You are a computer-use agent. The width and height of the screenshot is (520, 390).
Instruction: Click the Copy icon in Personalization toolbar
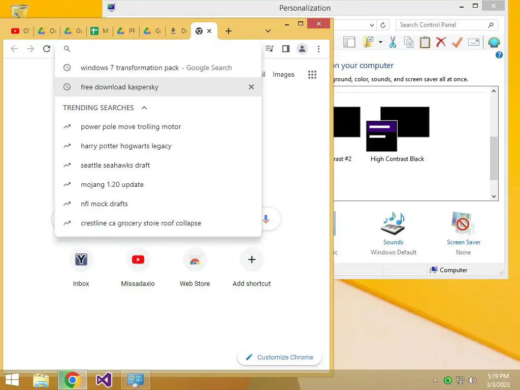tap(409, 42)
